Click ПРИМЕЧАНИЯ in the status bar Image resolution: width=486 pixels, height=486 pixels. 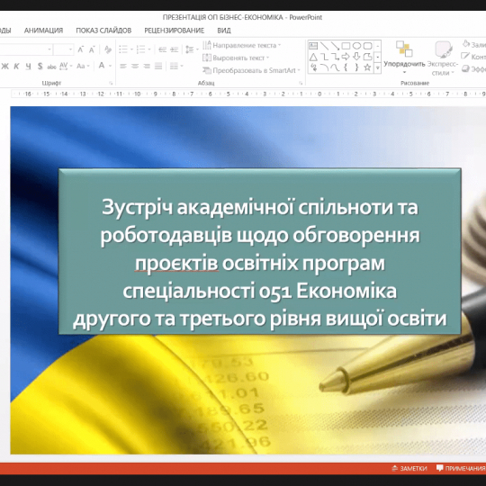tap(461, 468)
